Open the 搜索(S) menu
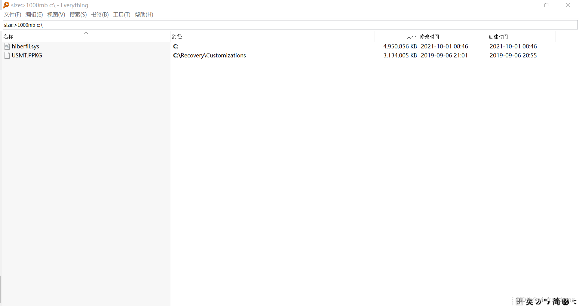The width and height of the screenshot is (579, 306). (x=78, y=15)
